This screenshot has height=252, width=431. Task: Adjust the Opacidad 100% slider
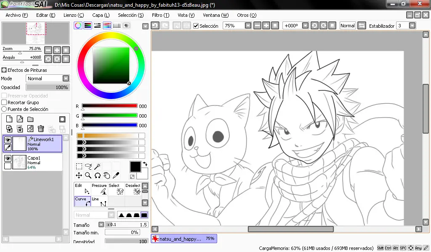[x=48, y=87]
